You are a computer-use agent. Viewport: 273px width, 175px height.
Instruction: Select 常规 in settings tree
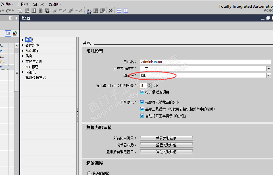(29, 40)
